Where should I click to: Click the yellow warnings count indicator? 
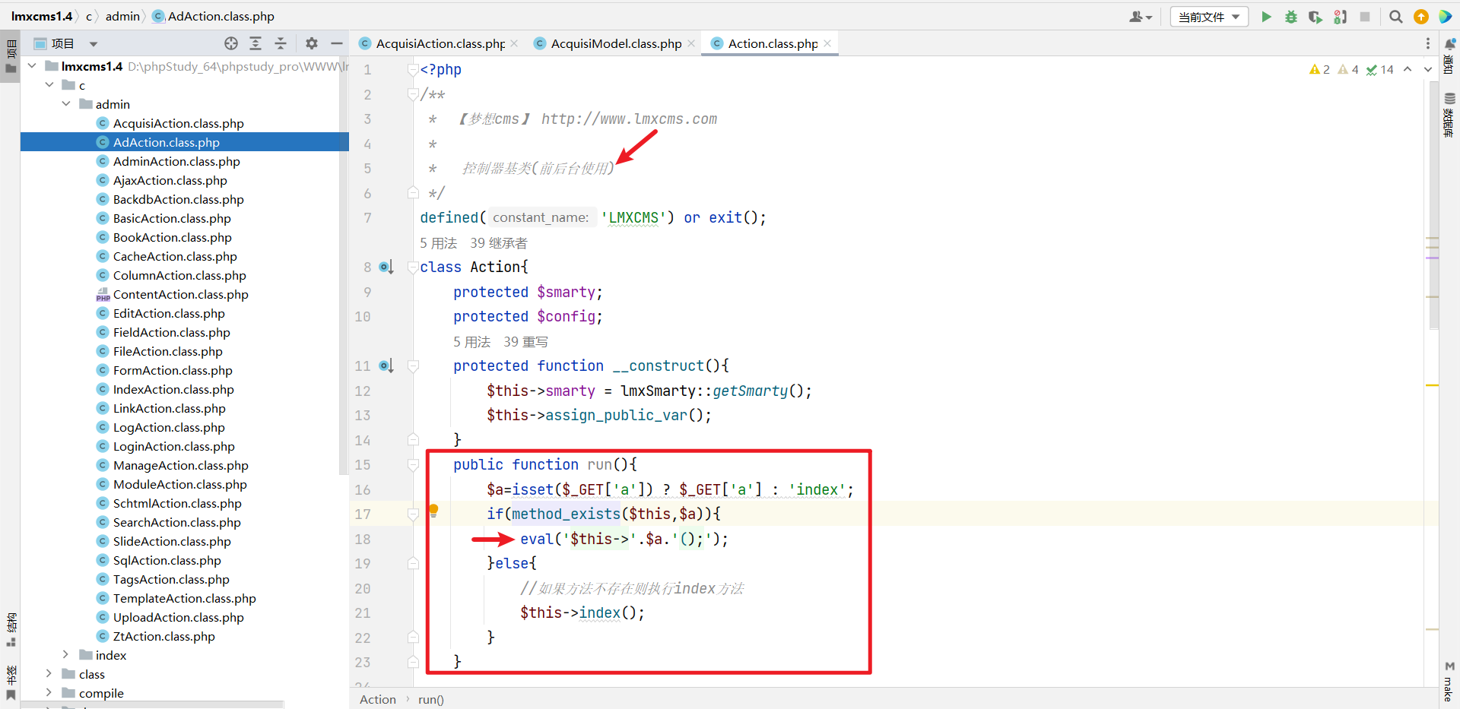click(x=1319, y=70)
